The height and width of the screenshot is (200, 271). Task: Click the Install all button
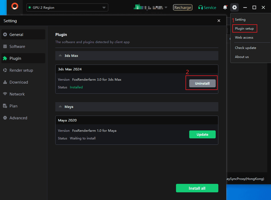pyautogui.click(x=197, y=188)
